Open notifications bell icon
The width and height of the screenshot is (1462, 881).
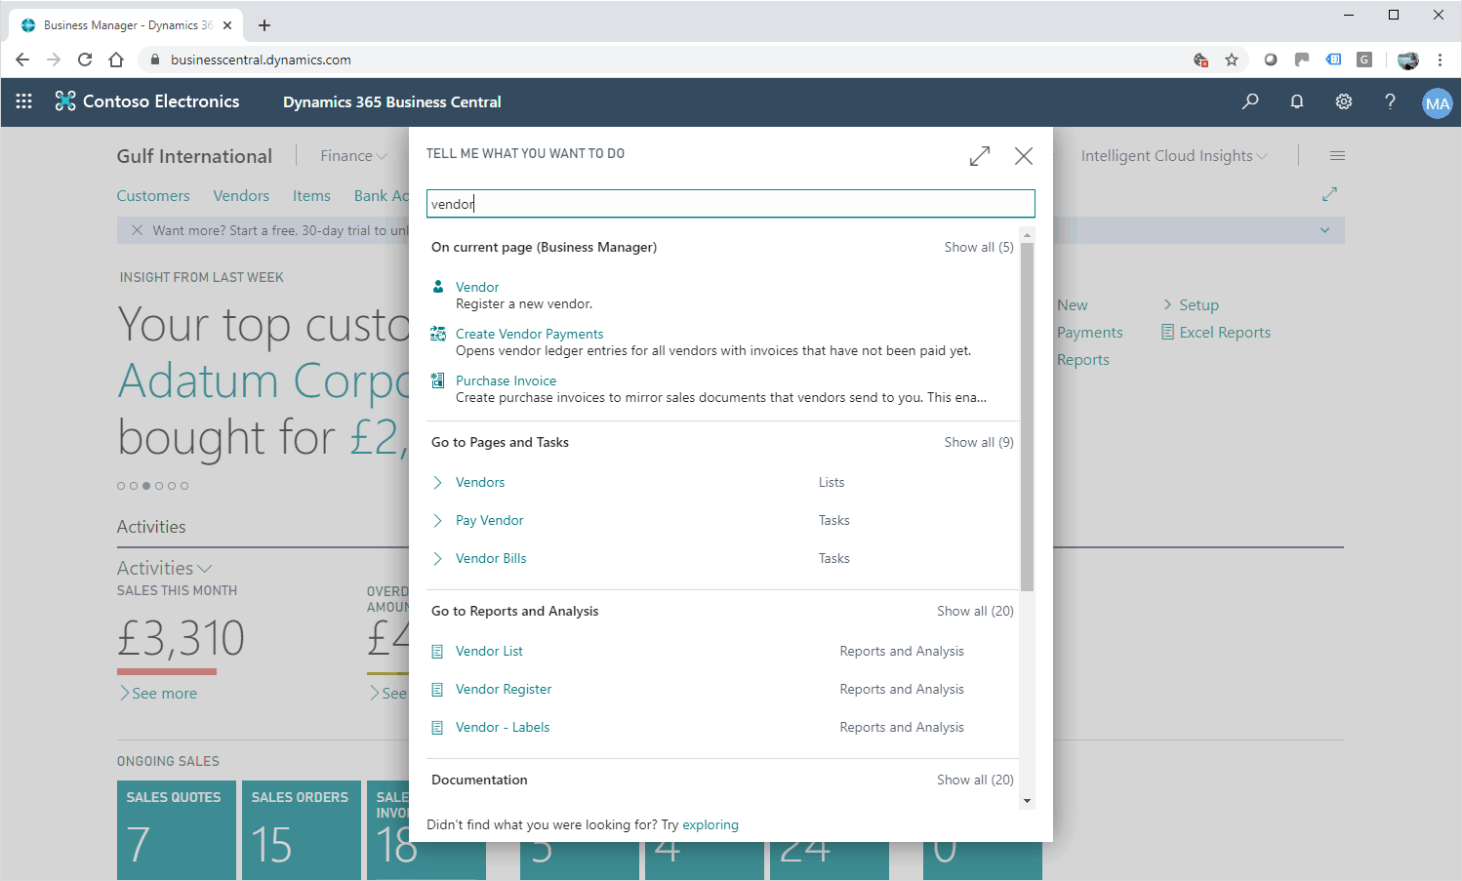[1297, 101]
